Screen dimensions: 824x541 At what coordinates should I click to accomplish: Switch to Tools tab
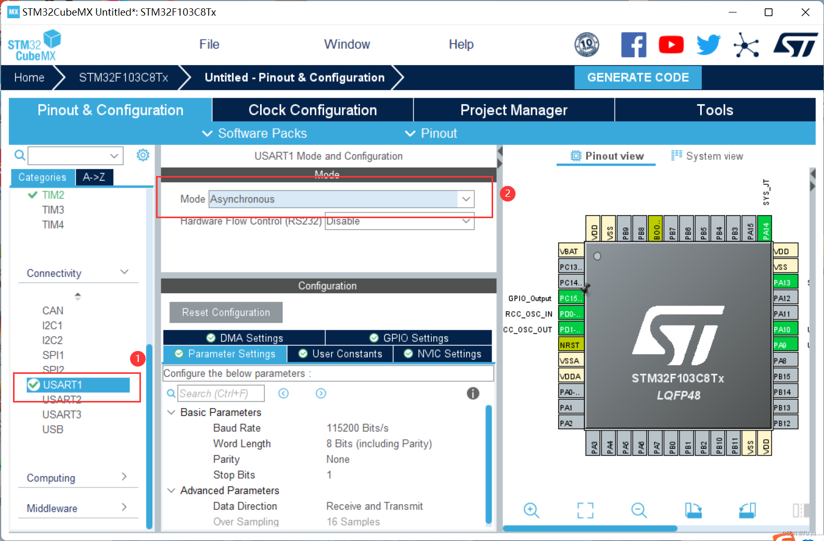tap(715, 110)
